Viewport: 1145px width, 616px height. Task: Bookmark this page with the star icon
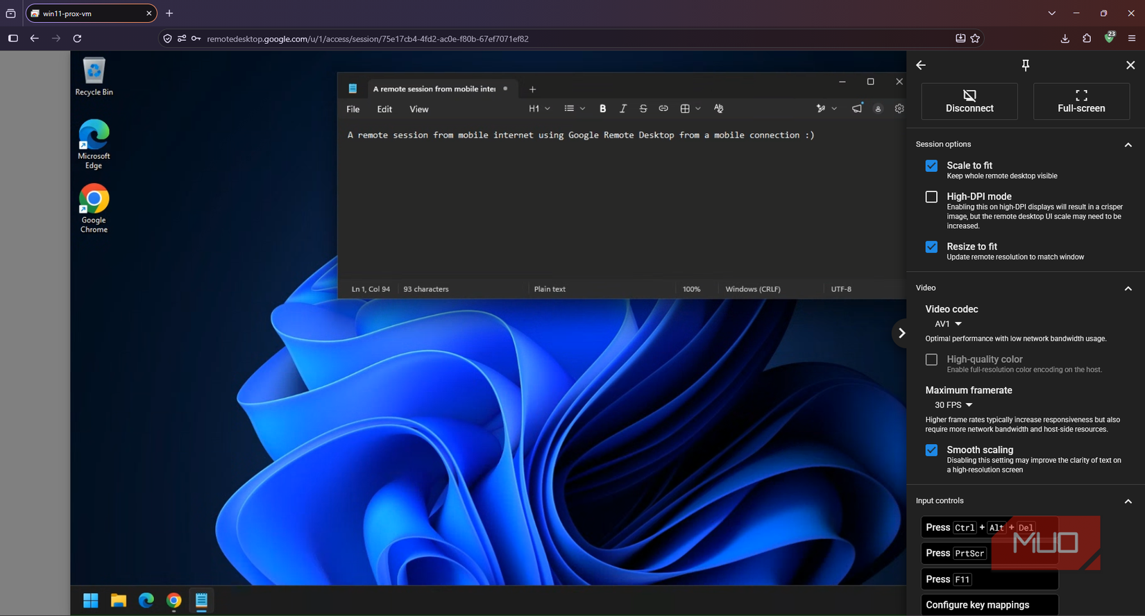coord(976,39)
